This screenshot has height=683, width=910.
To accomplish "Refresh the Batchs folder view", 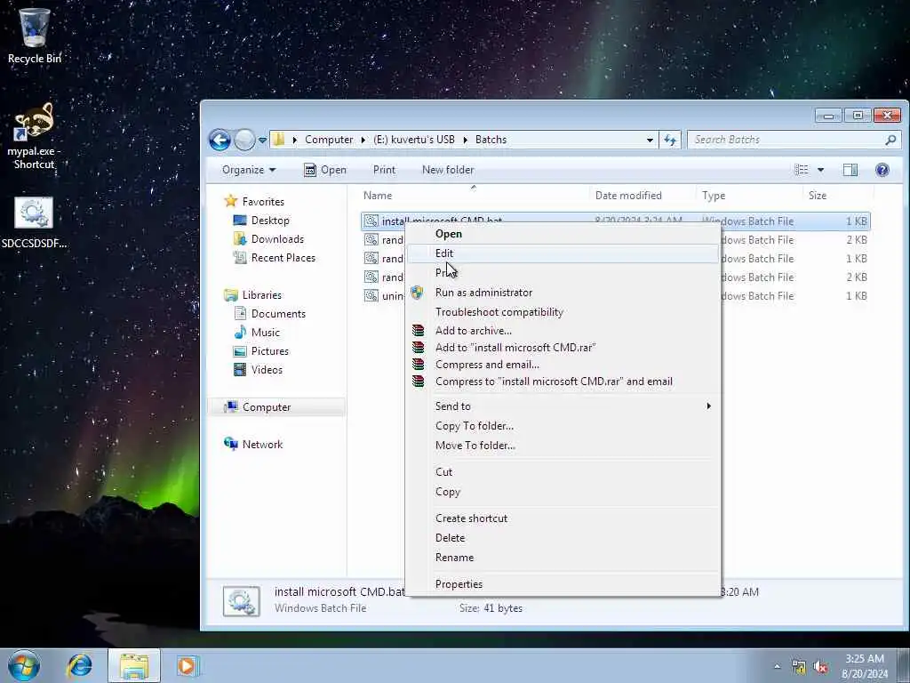I will [x=670, y=140].
